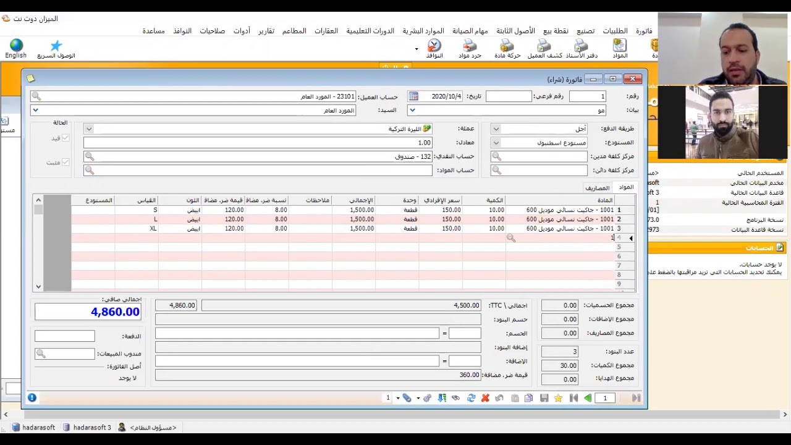This screenshot has height=445, width=791.
Task: Click the paperclip attachment icon
Action: 407,398
